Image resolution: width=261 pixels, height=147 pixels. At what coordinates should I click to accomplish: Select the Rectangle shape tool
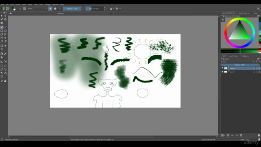[x=2, y=31]
